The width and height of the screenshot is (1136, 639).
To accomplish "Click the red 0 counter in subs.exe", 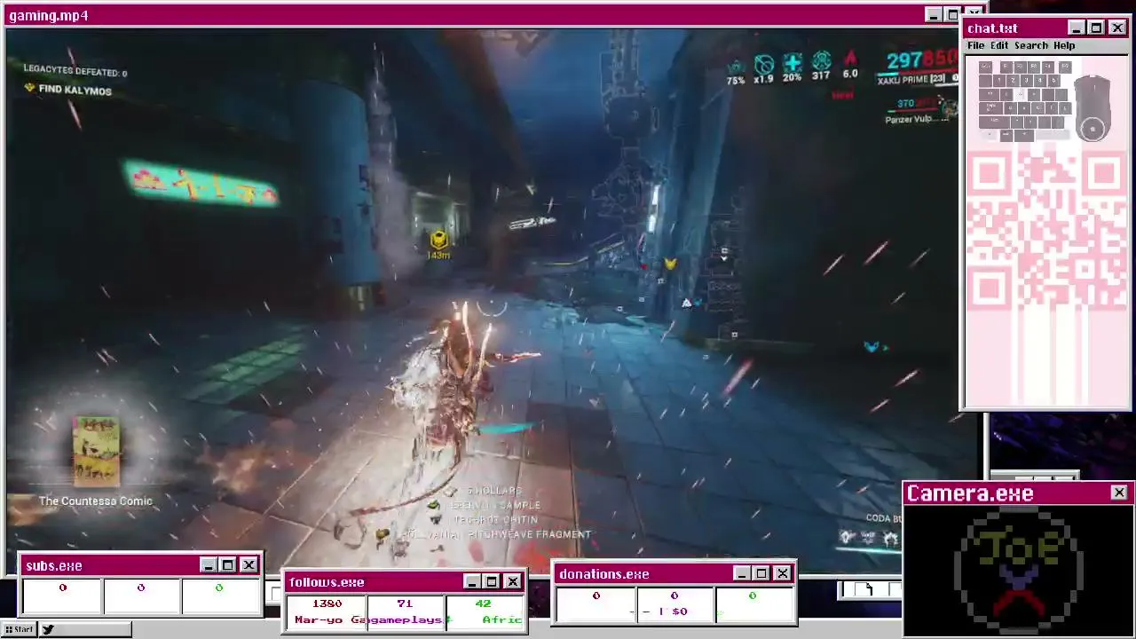I will click(62, 588).
